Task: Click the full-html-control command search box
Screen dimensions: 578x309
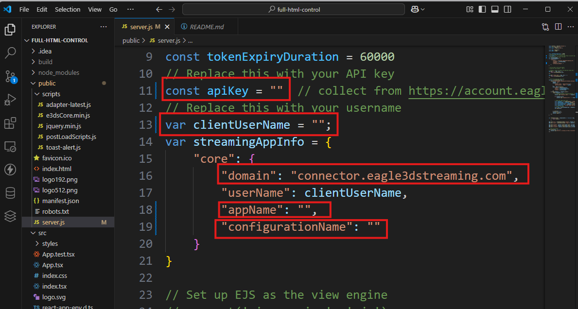Action: point(294,10)
